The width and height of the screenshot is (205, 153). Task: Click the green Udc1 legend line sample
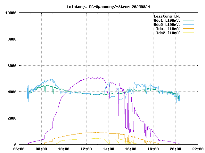point(188,20)
